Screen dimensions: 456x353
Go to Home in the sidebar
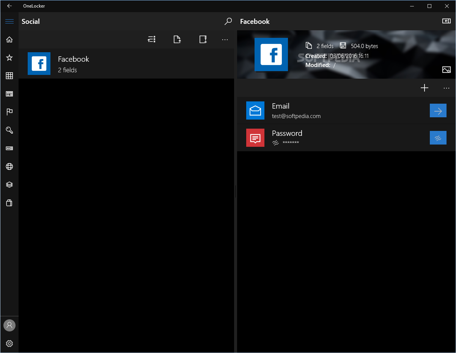(x=9, y=39)
